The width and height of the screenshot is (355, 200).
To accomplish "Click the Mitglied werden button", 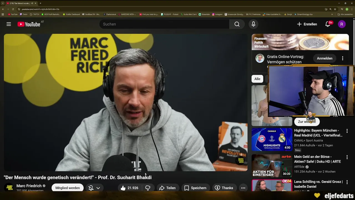I will tap(67, 188).
